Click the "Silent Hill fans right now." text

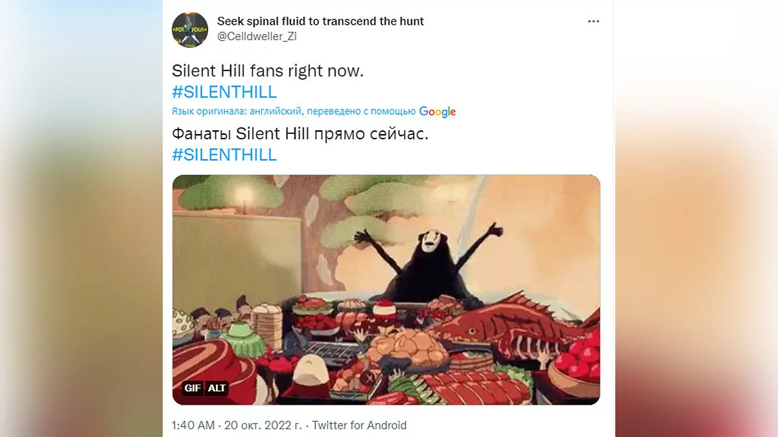[x=268, y=71]
